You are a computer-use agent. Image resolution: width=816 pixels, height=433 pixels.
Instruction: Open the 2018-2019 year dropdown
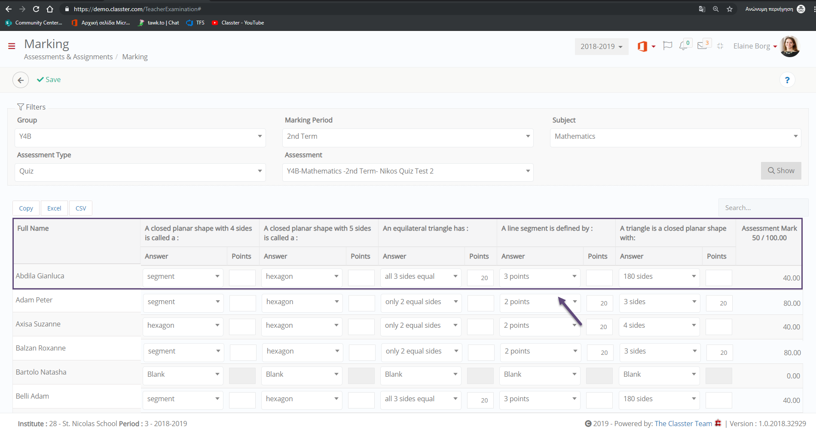[x=601, y=46]
